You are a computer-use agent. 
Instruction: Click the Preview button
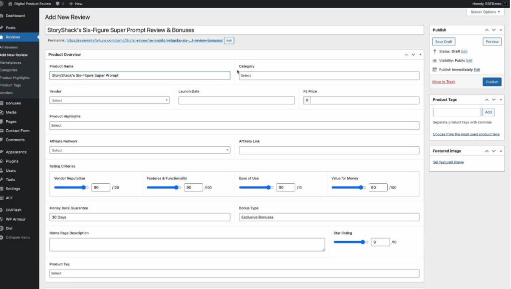click(492, 42)
